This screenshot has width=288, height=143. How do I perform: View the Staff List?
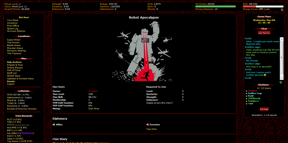coord(12,73)
